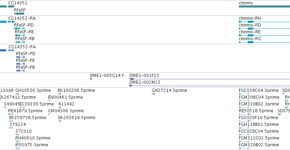Click the GH27214.3prime EST marker
This screenshot has height=150, width=290.
pos(153,94)
